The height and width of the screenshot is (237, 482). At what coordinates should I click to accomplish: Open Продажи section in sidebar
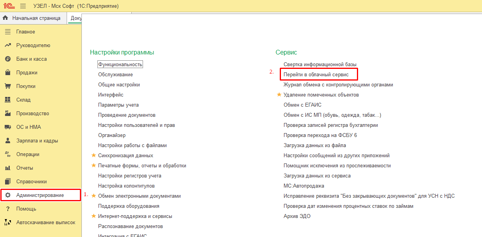[x=27, y=73]
